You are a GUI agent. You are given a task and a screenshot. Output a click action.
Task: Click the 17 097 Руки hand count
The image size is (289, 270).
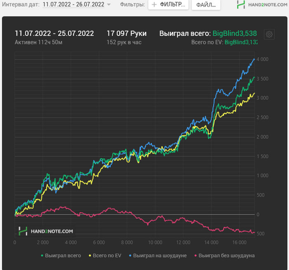tap(127, 33)
